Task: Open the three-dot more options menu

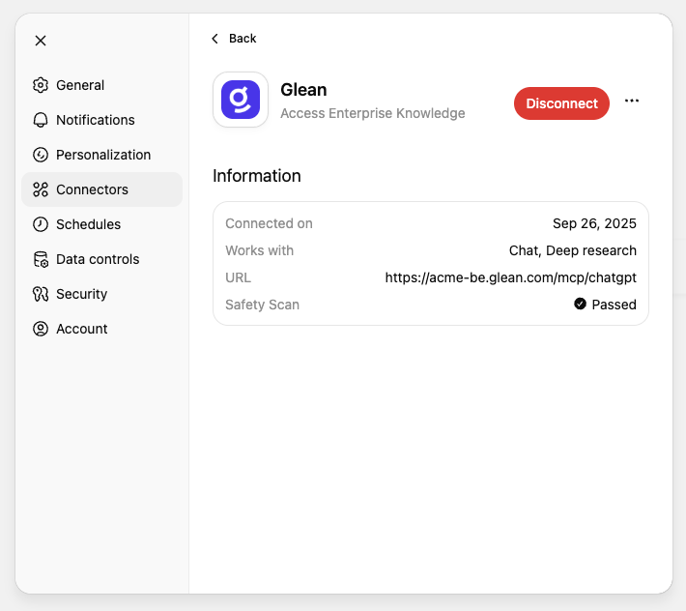Action: coord(632,101)
